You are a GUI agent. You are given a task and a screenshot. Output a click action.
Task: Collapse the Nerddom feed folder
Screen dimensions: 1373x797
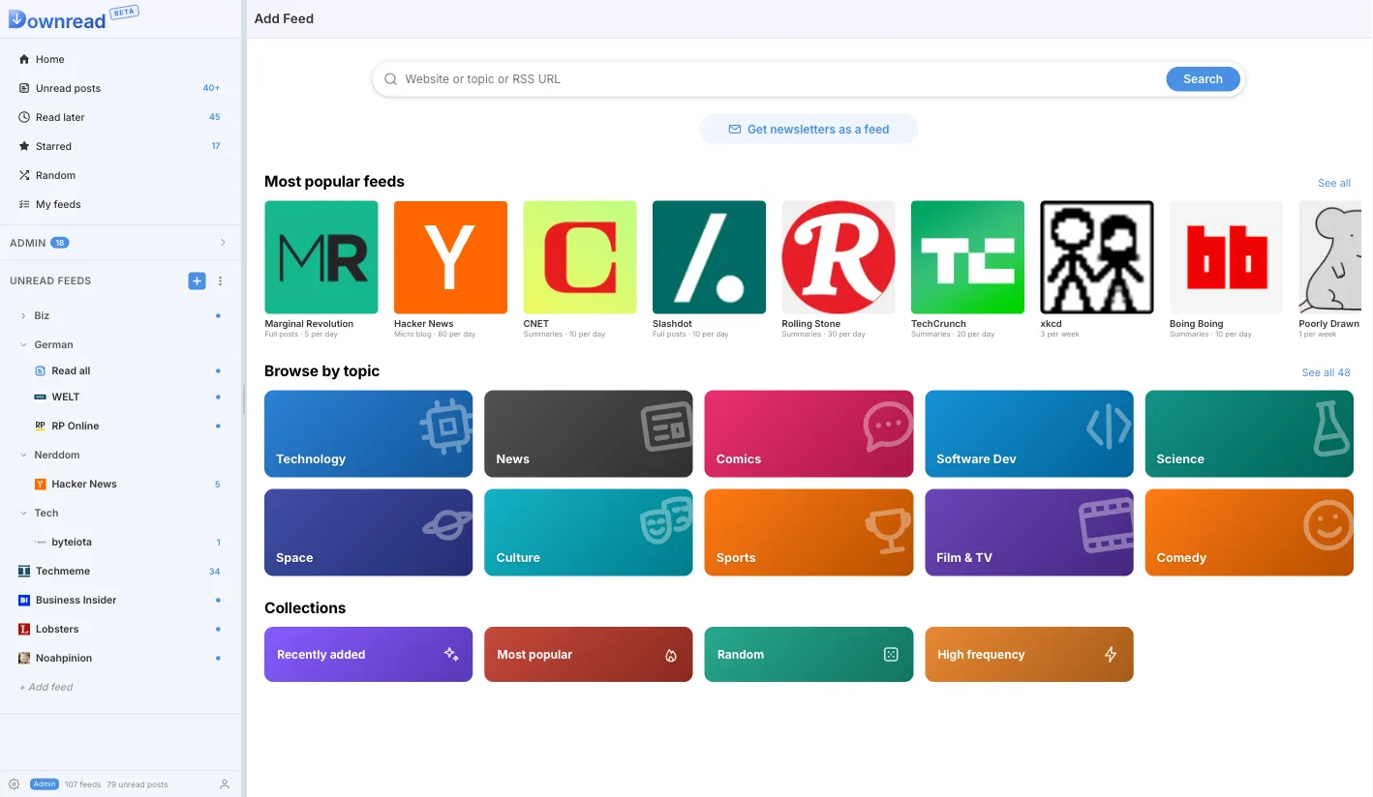[x=24, y=455]
